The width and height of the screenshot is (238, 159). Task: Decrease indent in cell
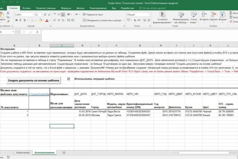(x=69, y=20)
